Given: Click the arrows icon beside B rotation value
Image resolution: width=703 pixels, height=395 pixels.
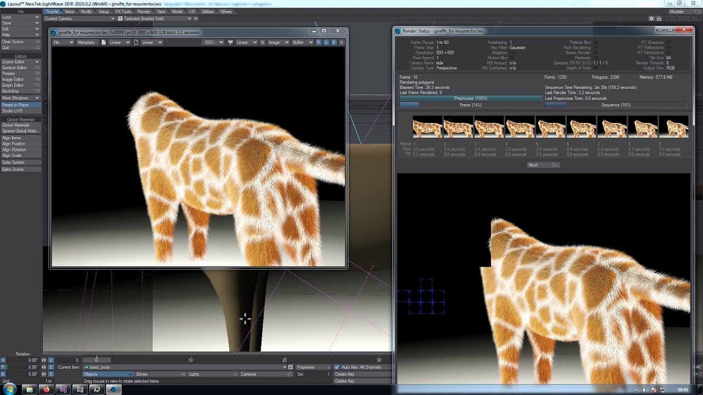Looking at the screenshot, I should click(x=44, y=374).
